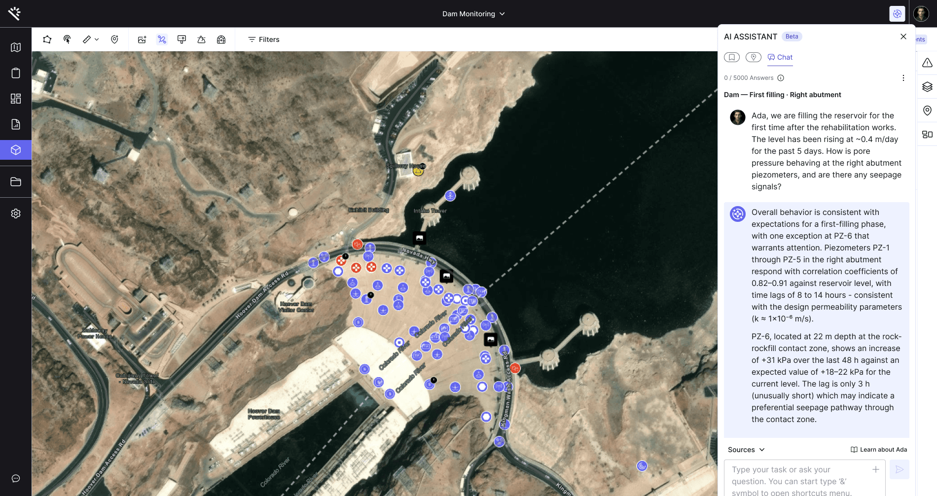Open the ruler tool dropdown arrow

pos(97,39)
